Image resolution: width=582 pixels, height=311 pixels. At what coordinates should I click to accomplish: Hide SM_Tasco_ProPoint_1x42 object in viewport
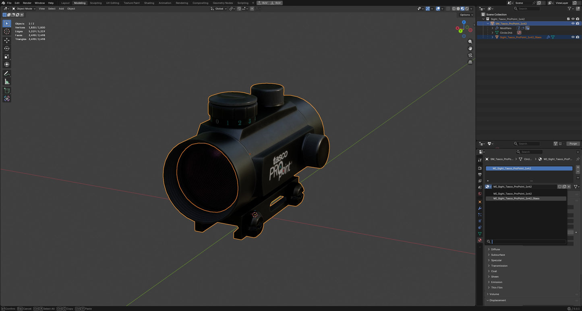(573, 23)
